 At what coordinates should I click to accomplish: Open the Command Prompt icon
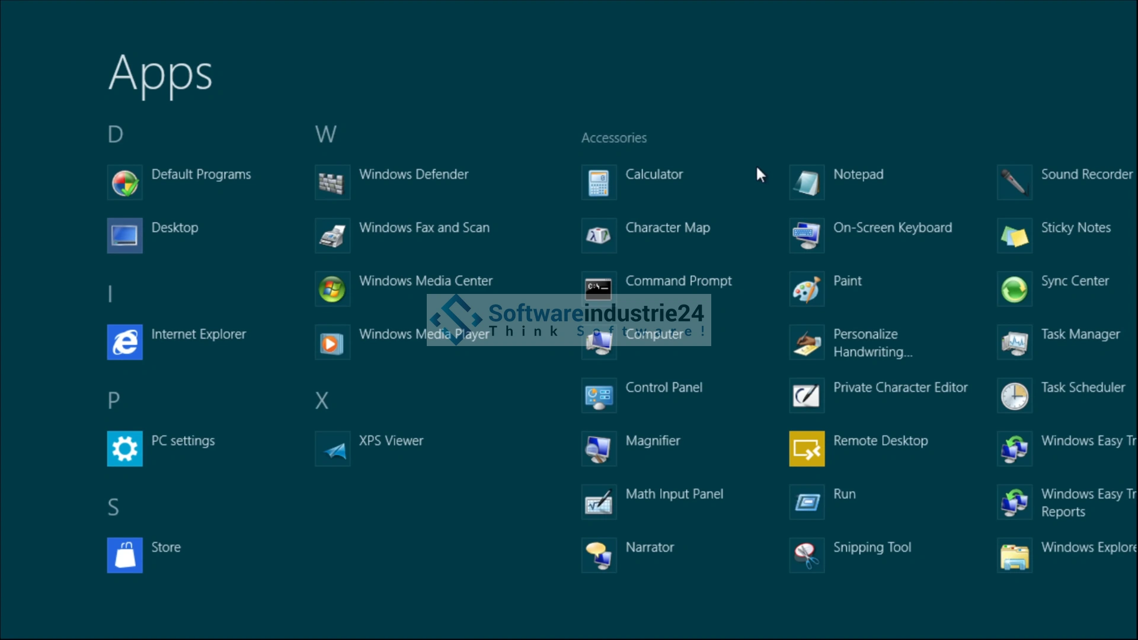click(599, 288)
